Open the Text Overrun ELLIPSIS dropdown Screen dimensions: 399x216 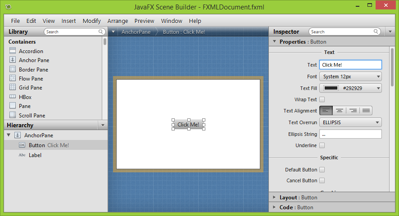[350, 122]
